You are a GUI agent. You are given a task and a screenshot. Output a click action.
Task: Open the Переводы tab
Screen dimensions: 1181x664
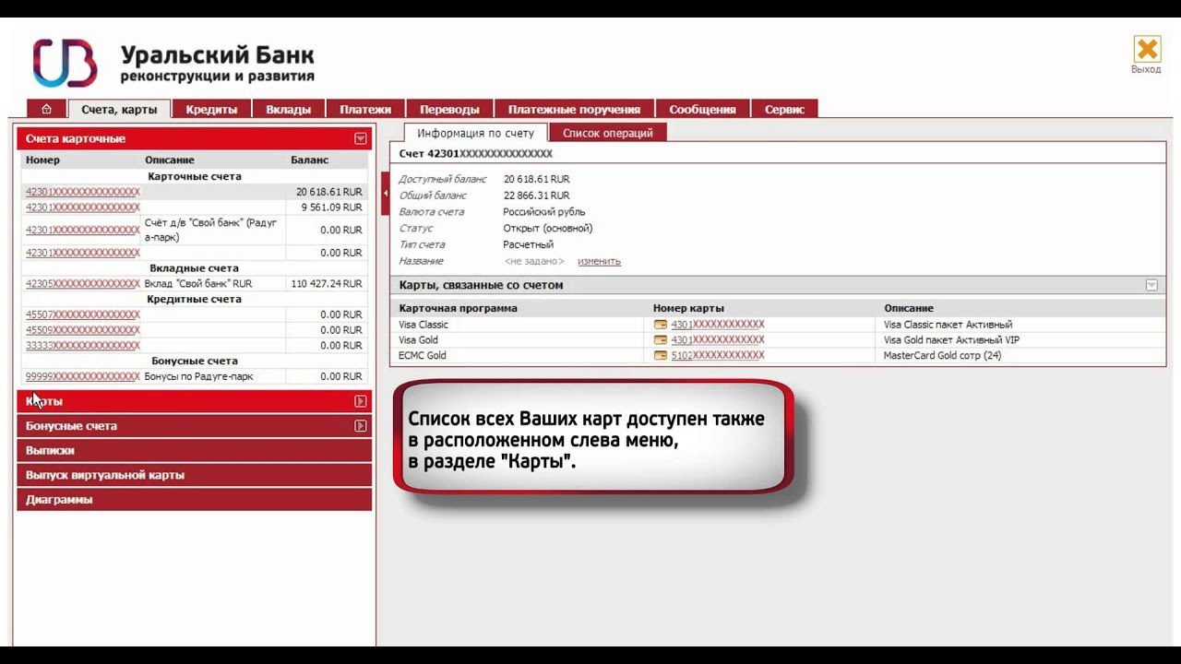tap(449, 109)
